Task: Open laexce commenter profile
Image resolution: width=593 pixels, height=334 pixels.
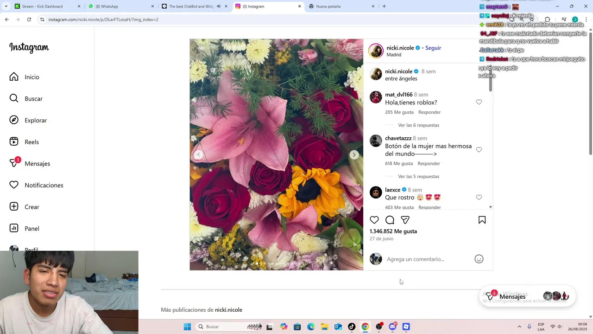Action: click(392, 190)
